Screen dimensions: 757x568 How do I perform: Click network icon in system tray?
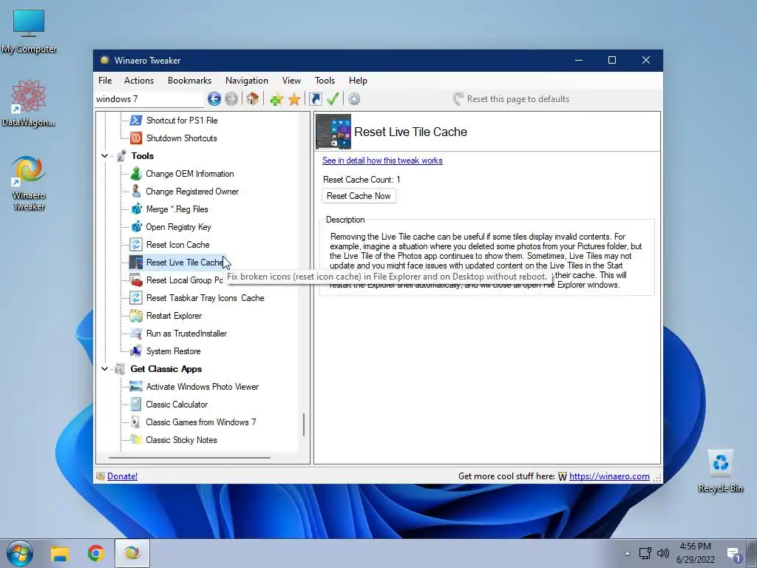point(645,553)
